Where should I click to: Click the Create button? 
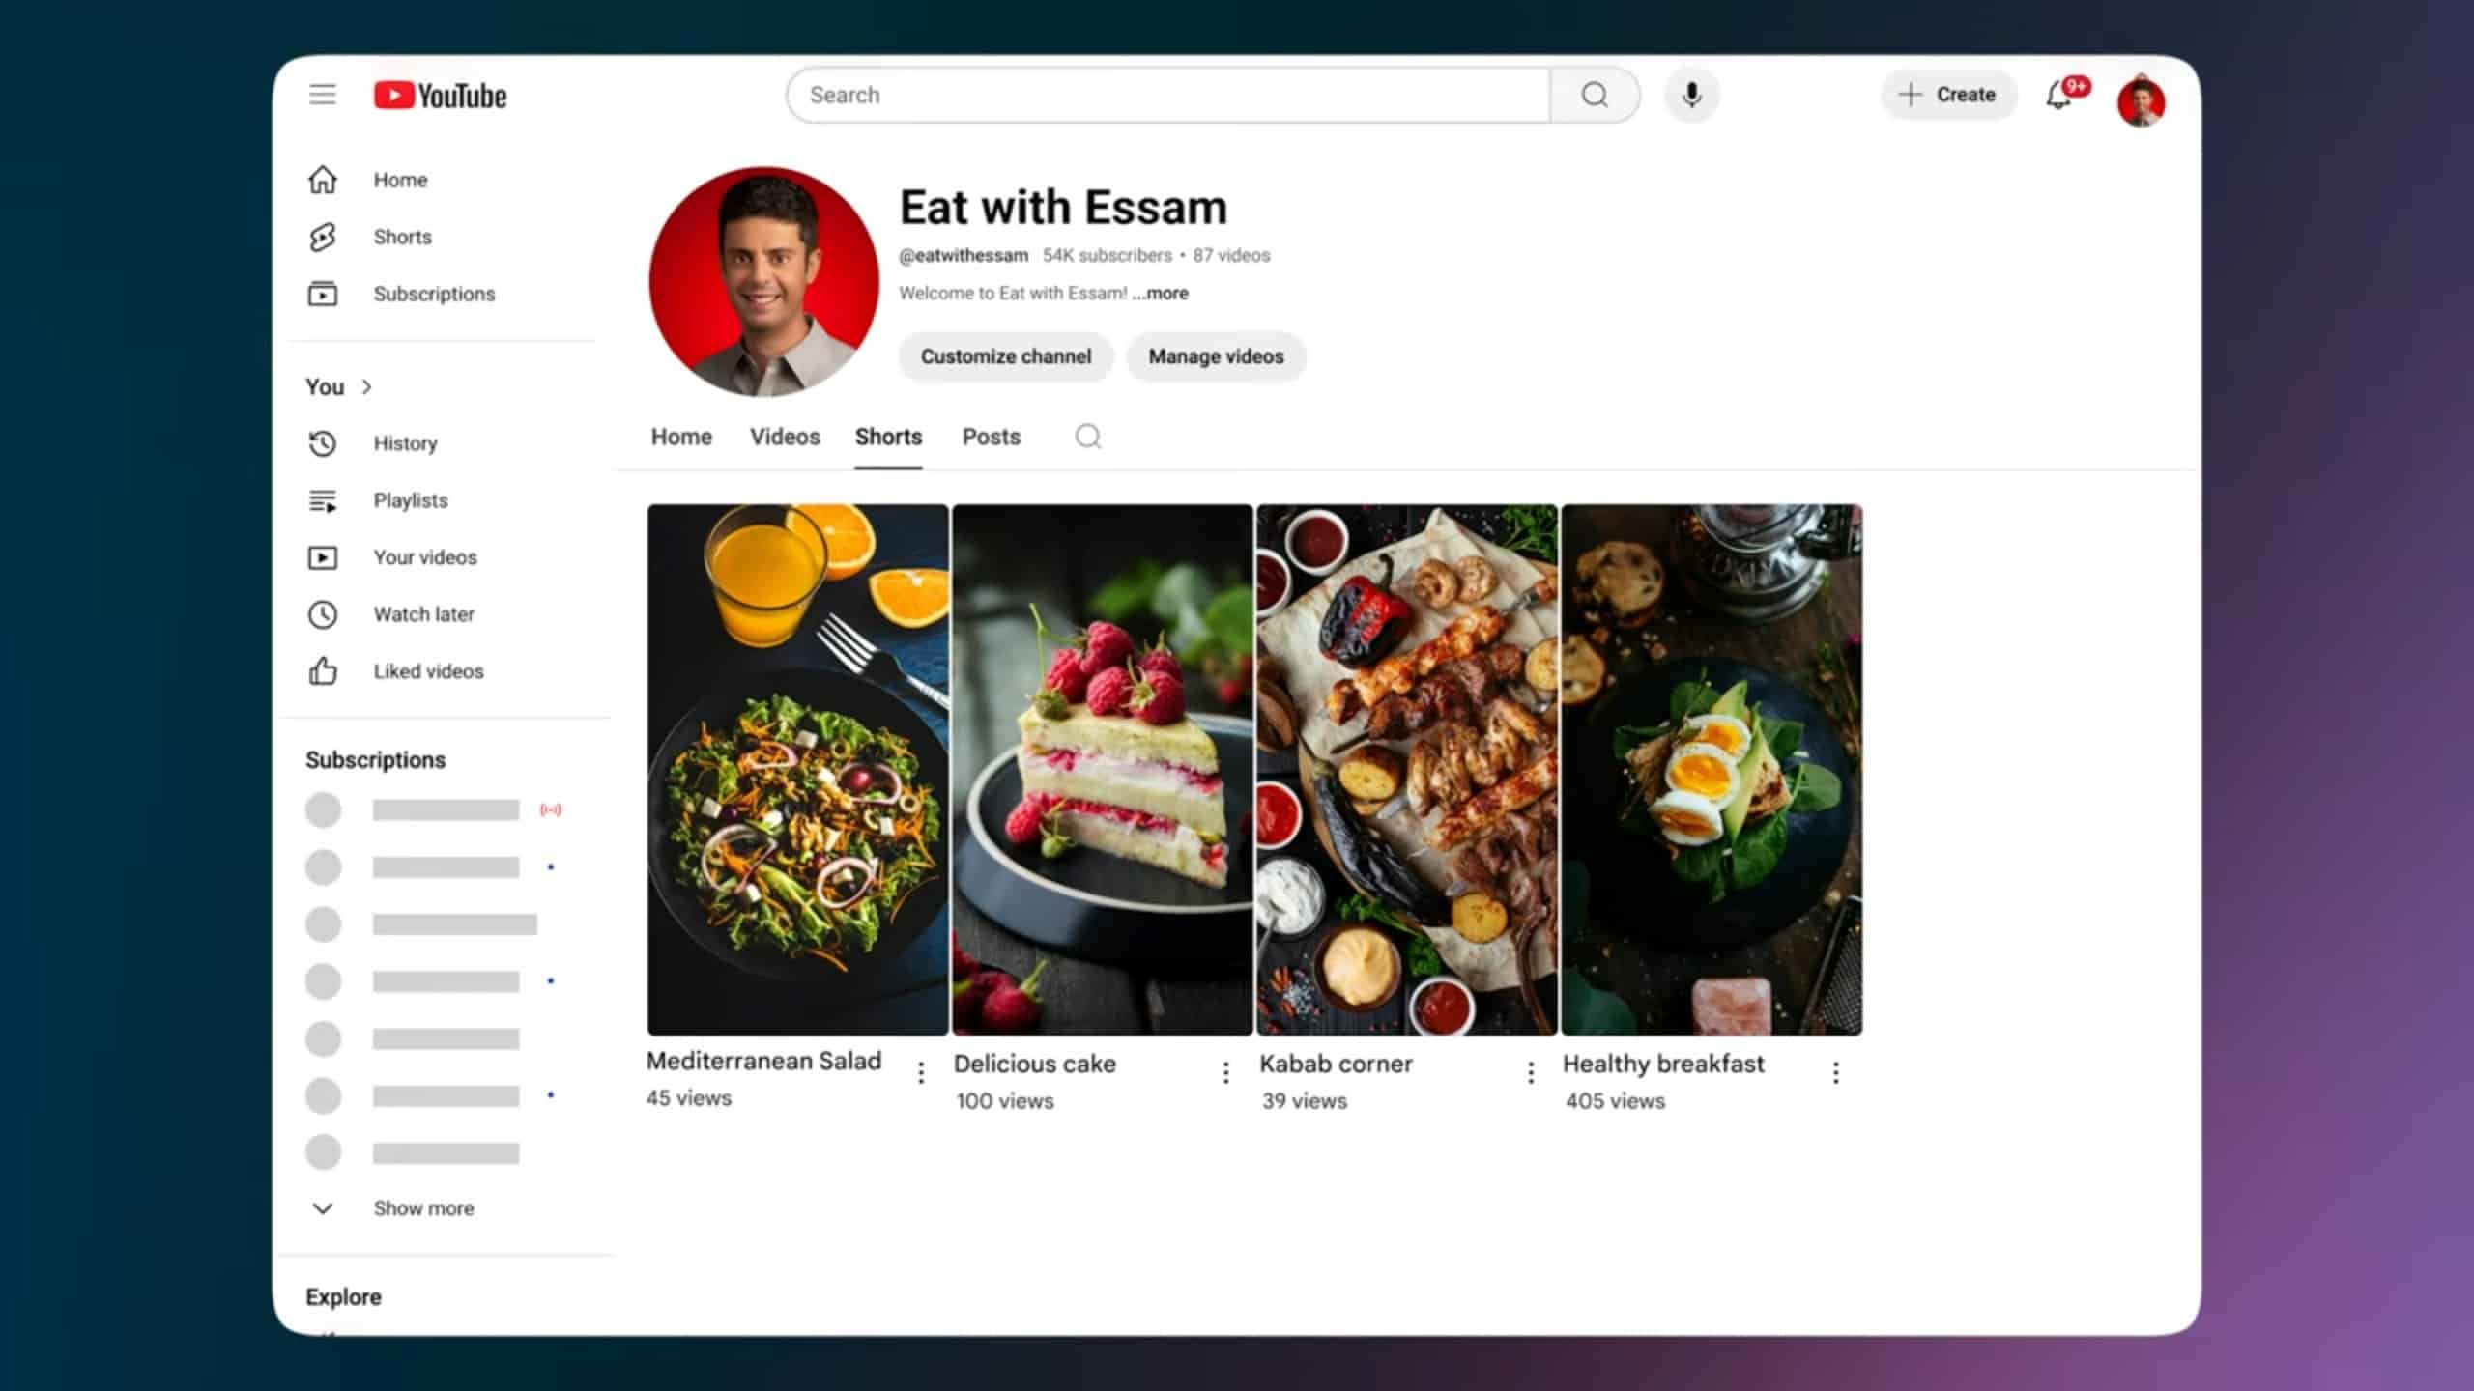(x=1947, y=95)
